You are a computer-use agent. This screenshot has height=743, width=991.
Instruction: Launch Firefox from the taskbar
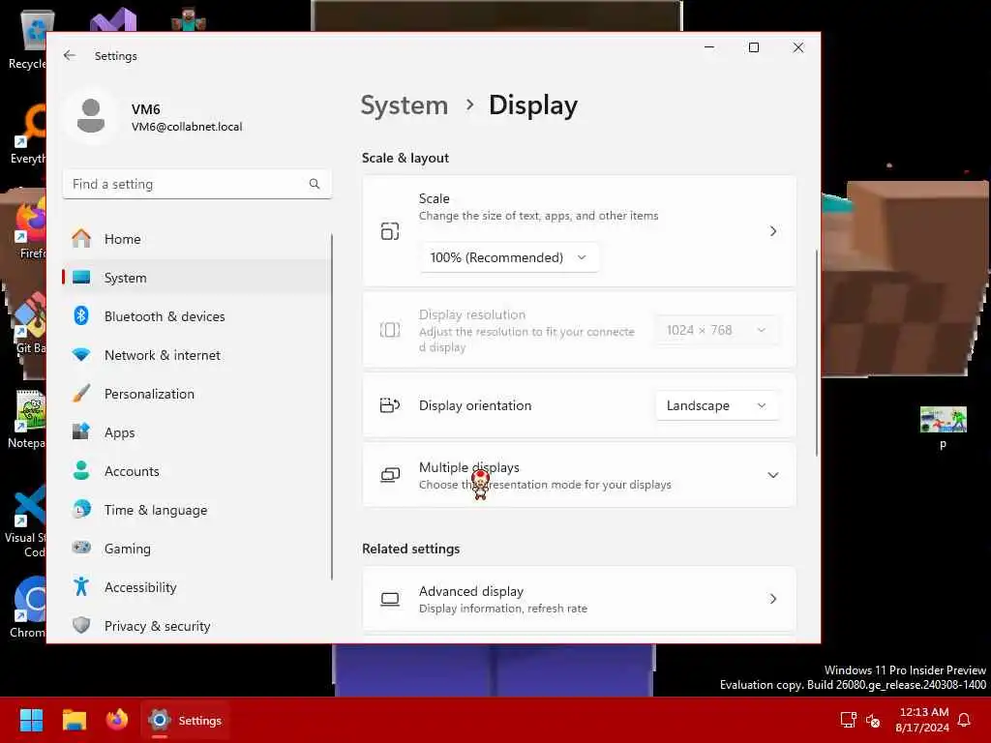pos(117,720)
